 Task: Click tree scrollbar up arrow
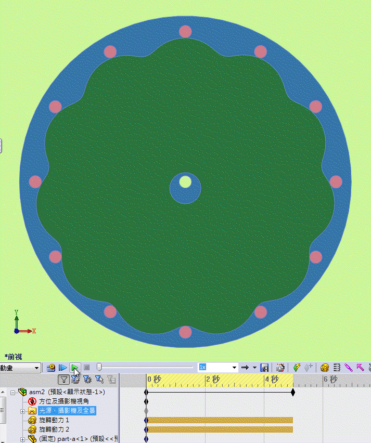3,392
